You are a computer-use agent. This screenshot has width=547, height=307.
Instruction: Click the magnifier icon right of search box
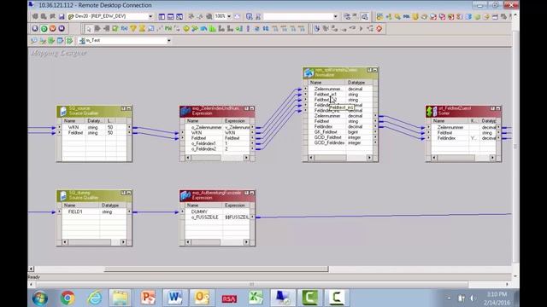pyautogui.click(x=364, y=16)
